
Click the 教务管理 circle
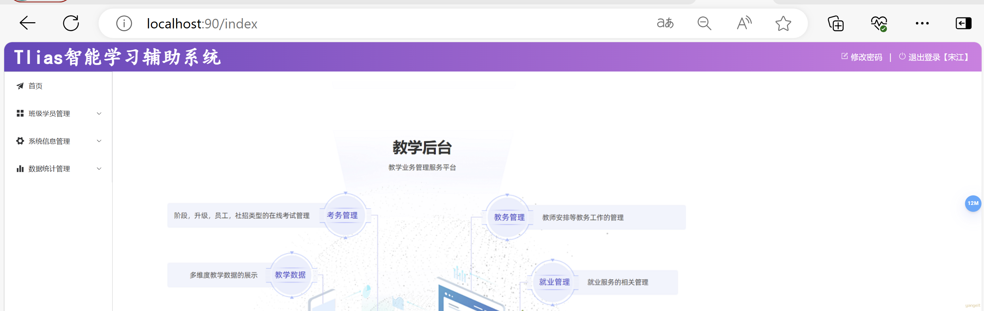coord(507,217)
